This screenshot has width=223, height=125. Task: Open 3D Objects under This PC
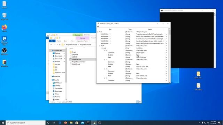[x=58, y=83]
